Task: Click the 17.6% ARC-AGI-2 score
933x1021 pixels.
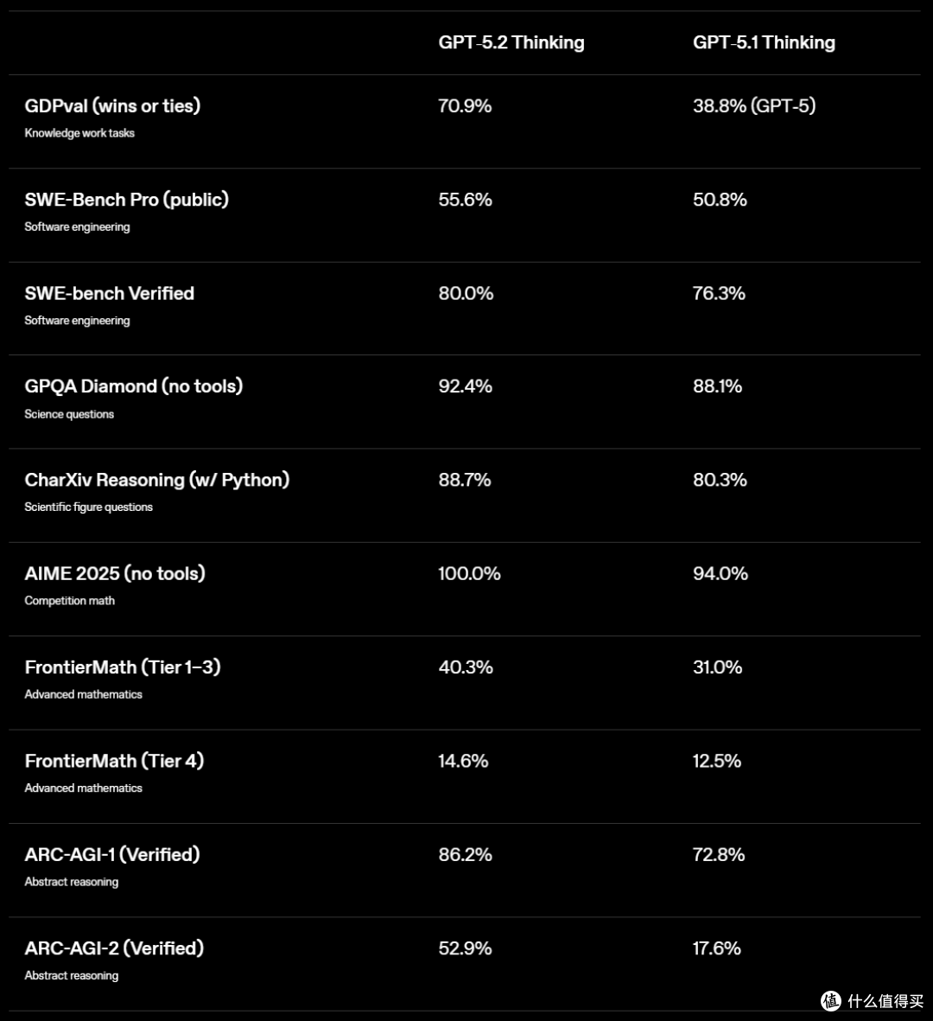Action: pyautogui.click(x=717, y=948)
